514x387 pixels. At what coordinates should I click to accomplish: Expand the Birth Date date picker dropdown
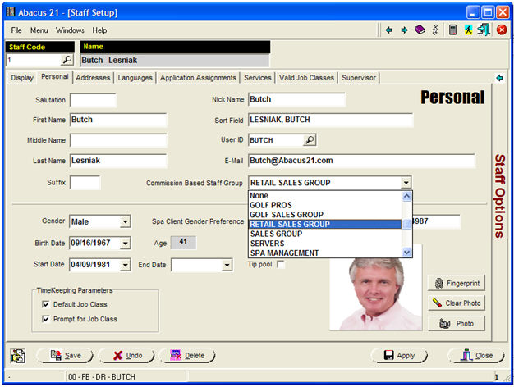[x=125, y=243]
